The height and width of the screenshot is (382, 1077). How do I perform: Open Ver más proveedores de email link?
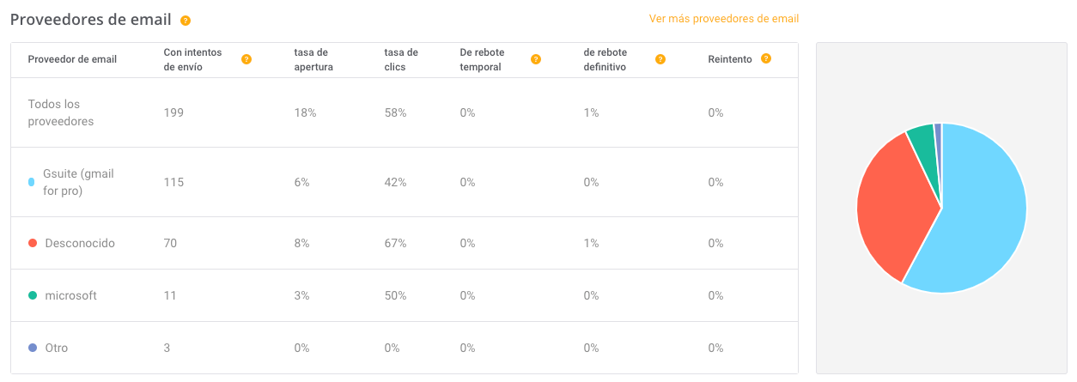point(723,18)
